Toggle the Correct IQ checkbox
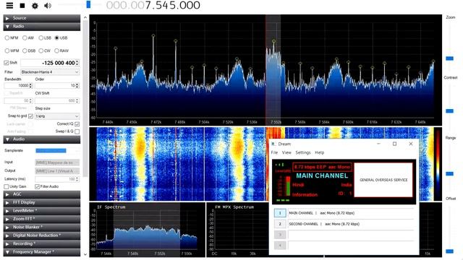 [77, 124]
